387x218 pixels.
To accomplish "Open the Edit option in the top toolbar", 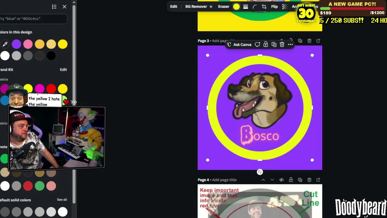I will click(174, 7).
